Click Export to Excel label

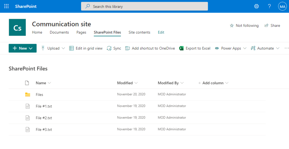[x=198, y=48]
